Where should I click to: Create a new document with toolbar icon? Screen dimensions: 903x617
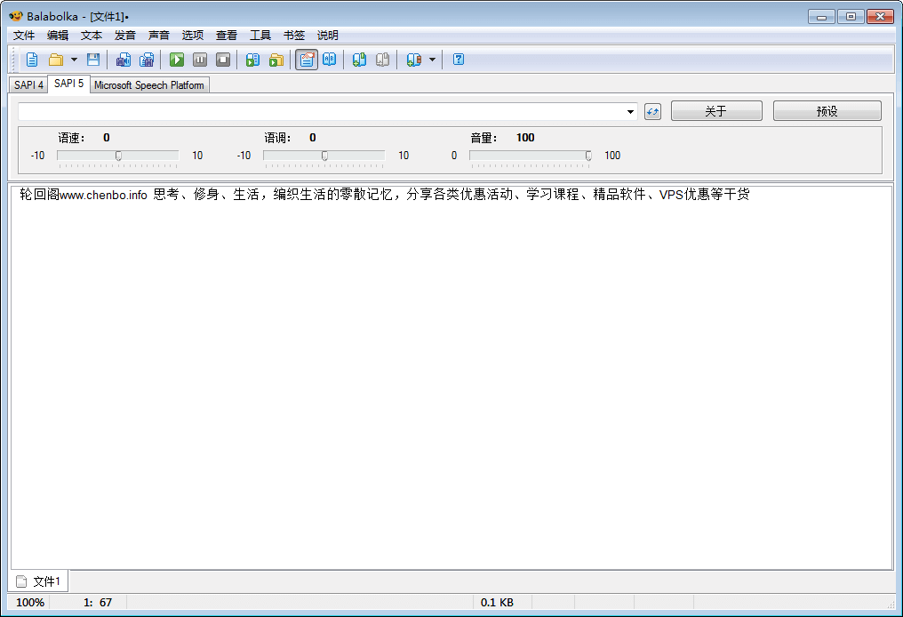click(x=32, y=60)
